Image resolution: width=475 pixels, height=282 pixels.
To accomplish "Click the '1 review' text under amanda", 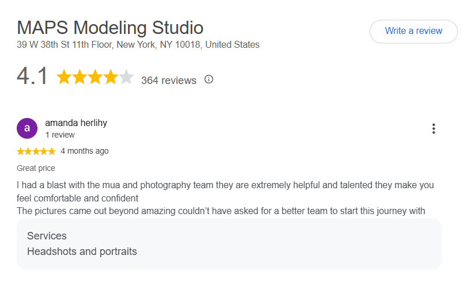I will tap(60, 135).
